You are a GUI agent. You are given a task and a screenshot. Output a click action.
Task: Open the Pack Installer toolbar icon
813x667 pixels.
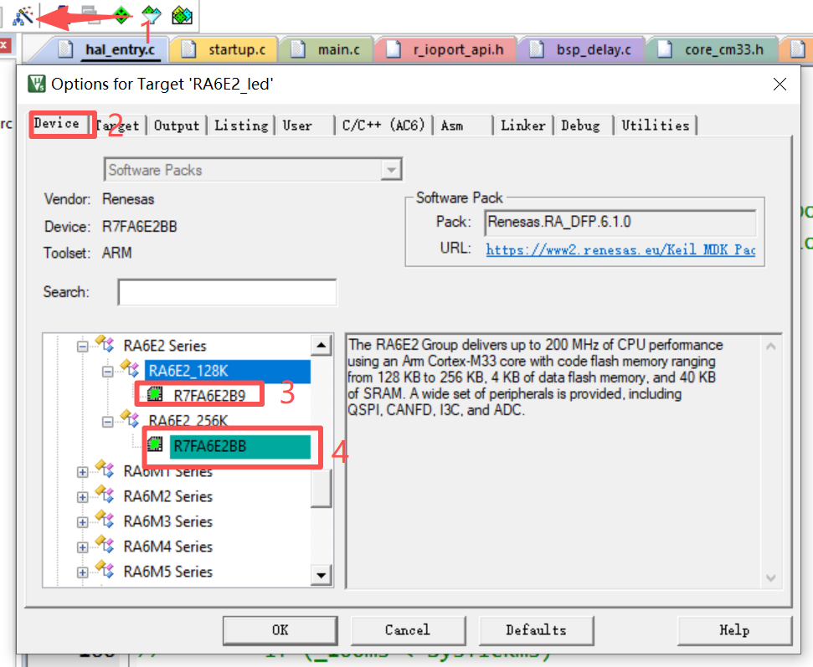pyautogui.click(x=182, y=16)
